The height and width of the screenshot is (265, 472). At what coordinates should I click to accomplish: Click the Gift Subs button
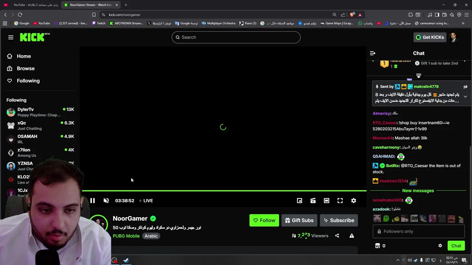click(x=299, y=220)
